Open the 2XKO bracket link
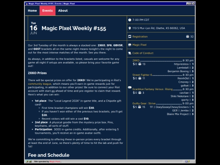Image resolution: width=220 pixels, height=165 pixels. pos(136,60)
